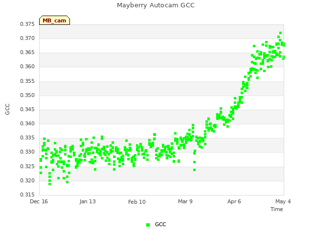Click the 0.340 y-axis value
Screen dimensions: 313x234
point(27,123)
